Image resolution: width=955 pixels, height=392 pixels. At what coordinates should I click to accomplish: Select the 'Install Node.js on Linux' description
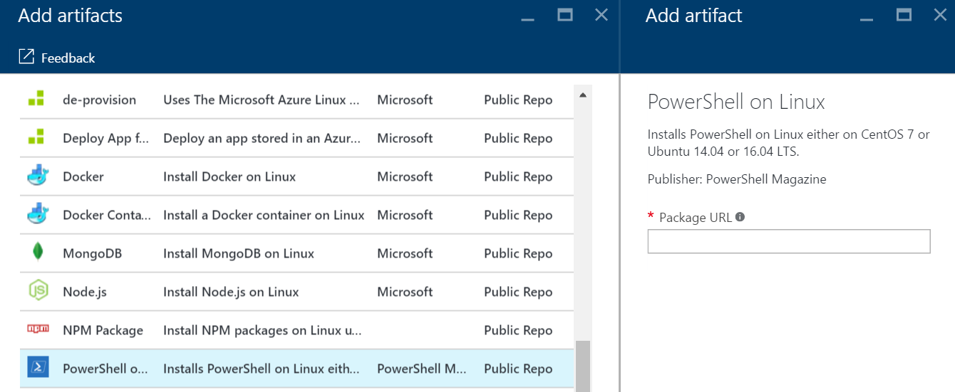pyautogui.click(x=231, y=292)
